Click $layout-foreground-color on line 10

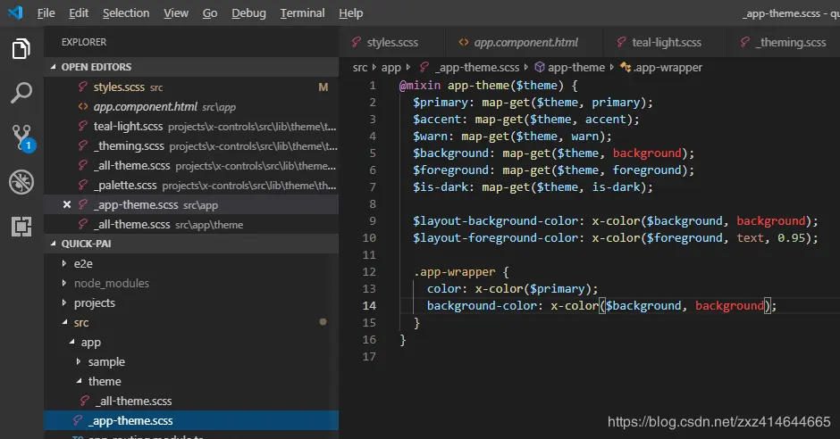[498, 238]
